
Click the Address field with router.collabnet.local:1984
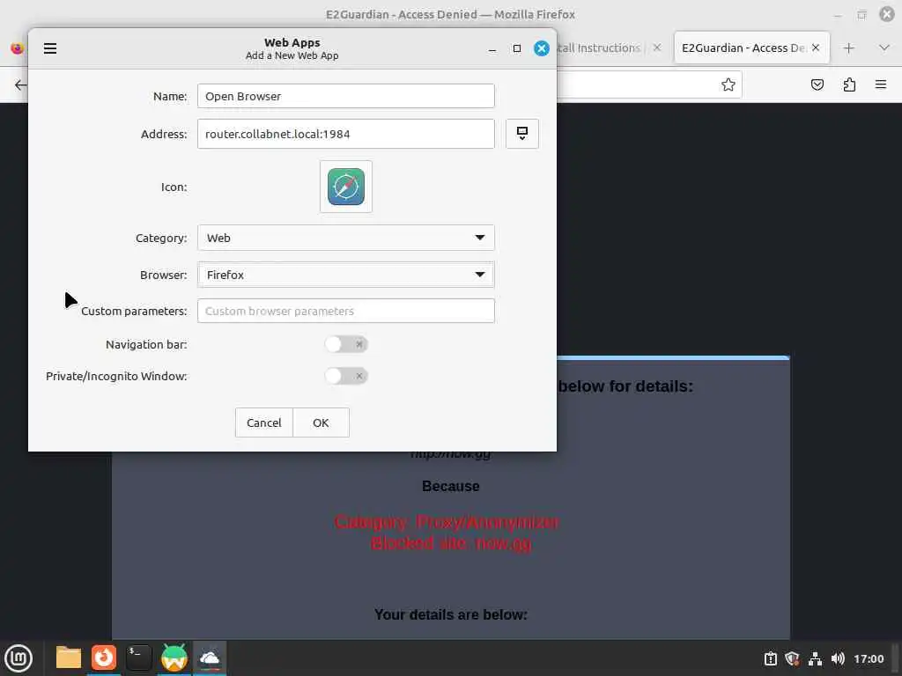(x=345, y=134)
